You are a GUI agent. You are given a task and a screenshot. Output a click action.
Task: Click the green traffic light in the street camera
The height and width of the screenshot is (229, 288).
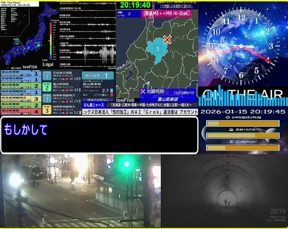127,164
